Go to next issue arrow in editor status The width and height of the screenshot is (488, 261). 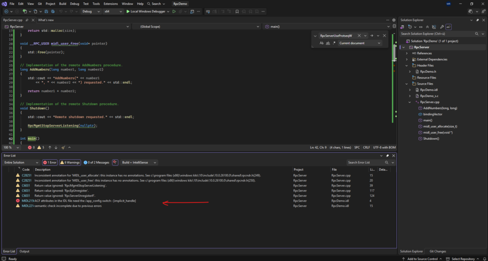(x=56, y=148)
